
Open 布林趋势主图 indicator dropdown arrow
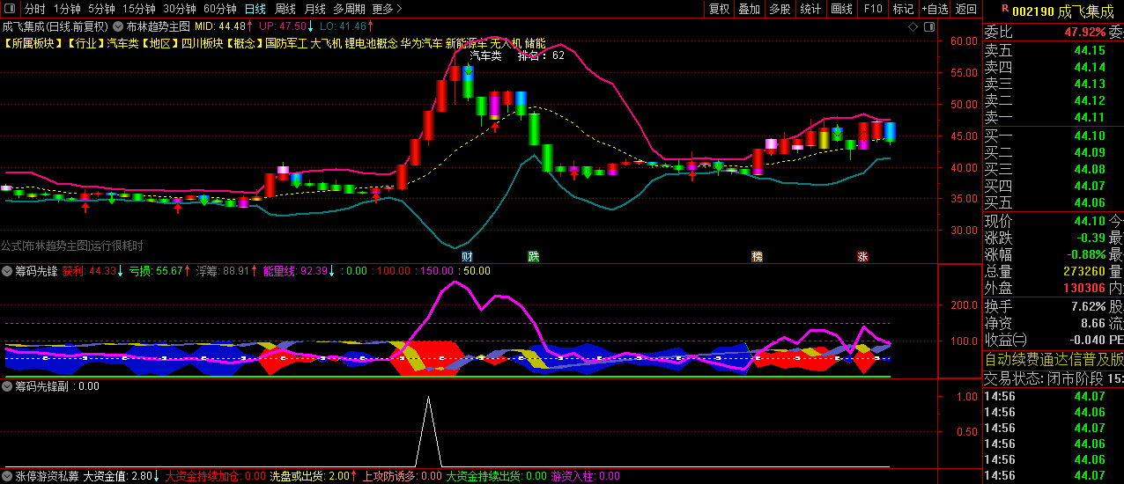[118, 26]
